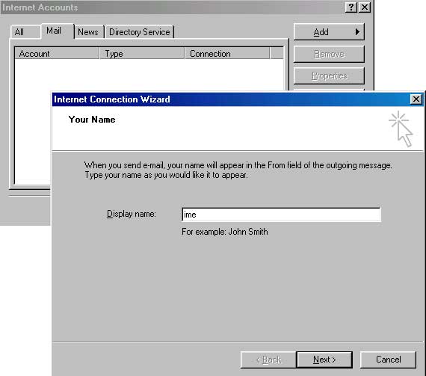This screenshot has width=426, height=376.
Task: Go Back in the Internet Connection Wizard
Action: pyautogui.click(x=268, y=360)
